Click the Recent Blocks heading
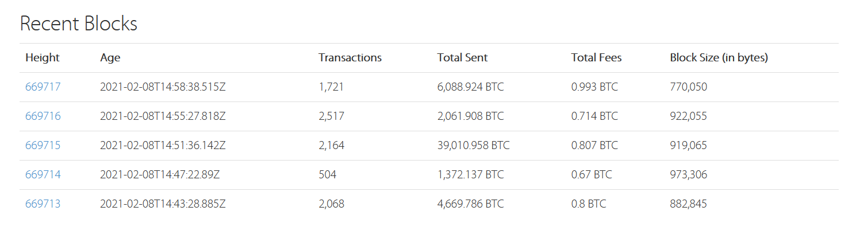 click(x=79, y=24)
